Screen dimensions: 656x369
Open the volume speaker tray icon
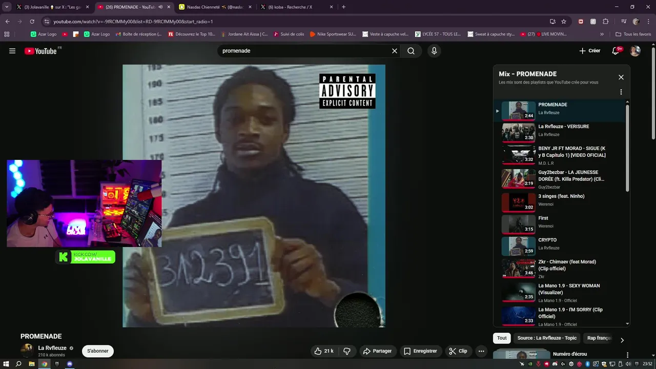pyautogui.click(x=628, y=364)
